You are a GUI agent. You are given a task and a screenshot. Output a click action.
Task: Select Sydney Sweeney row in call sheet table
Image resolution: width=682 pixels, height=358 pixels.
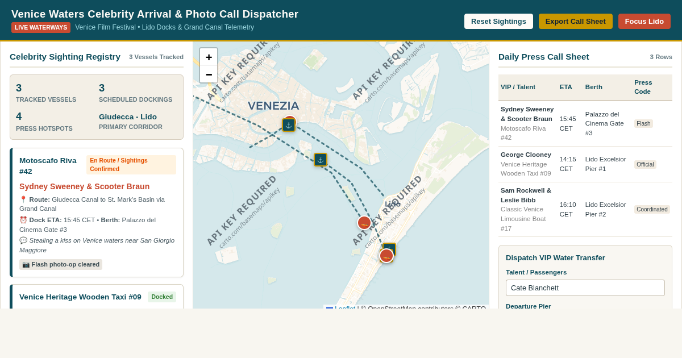pos(585,123)
